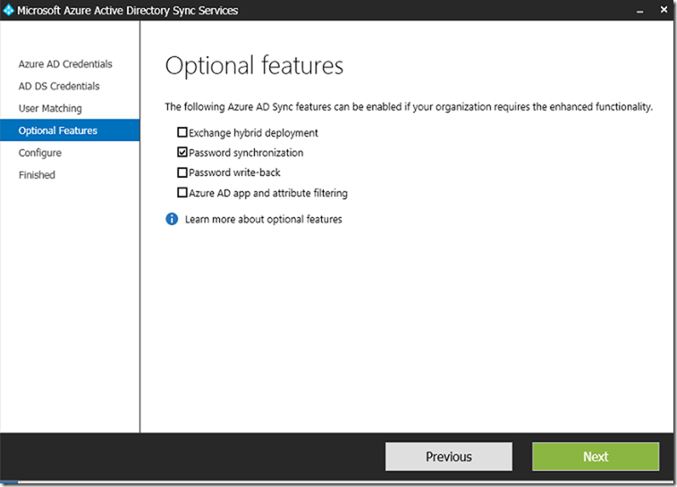
Task: Close the Sync Services window
Action: (664, 10)
